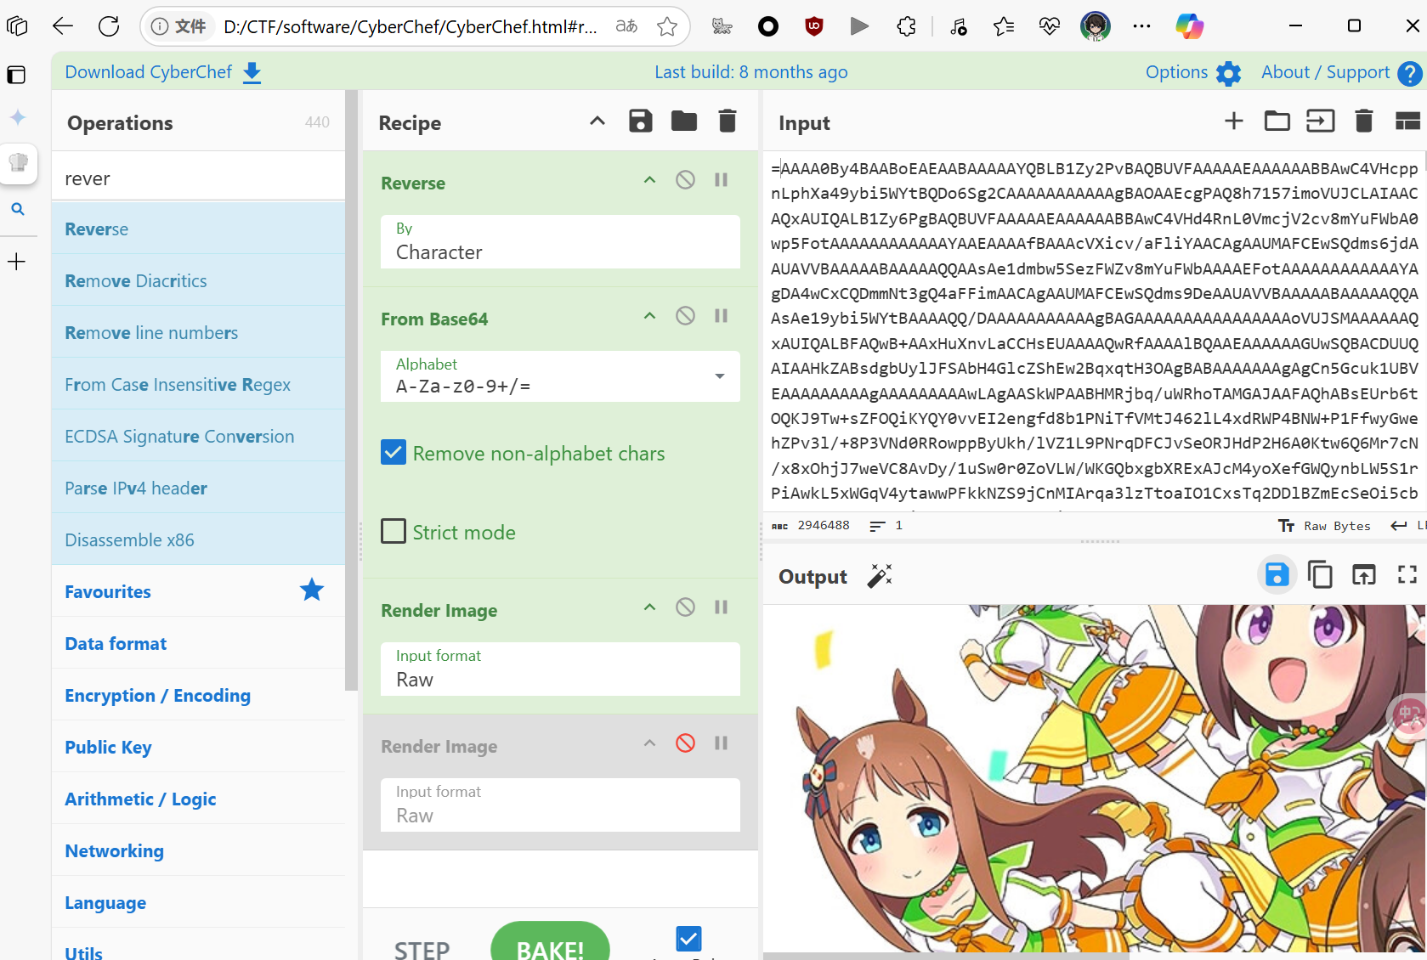Expand the Favourites category

[198, 591]
